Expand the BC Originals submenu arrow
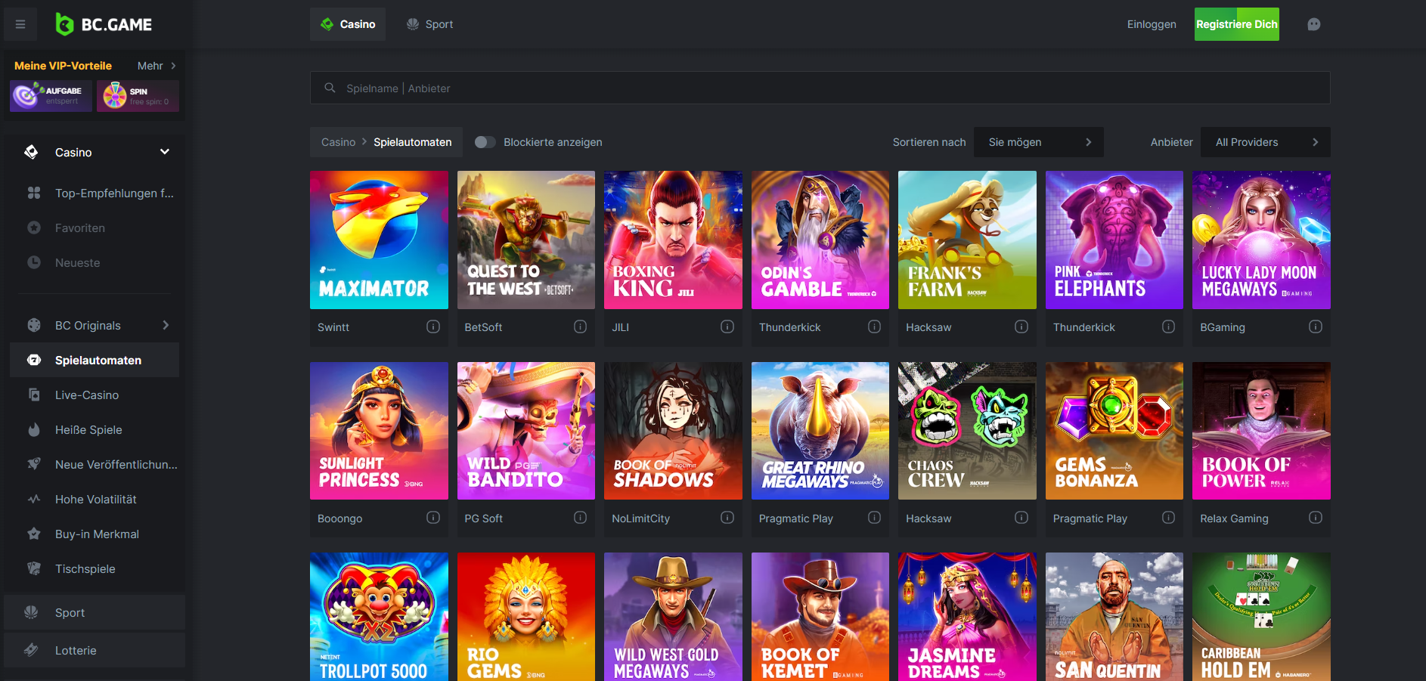 (166, 325)
